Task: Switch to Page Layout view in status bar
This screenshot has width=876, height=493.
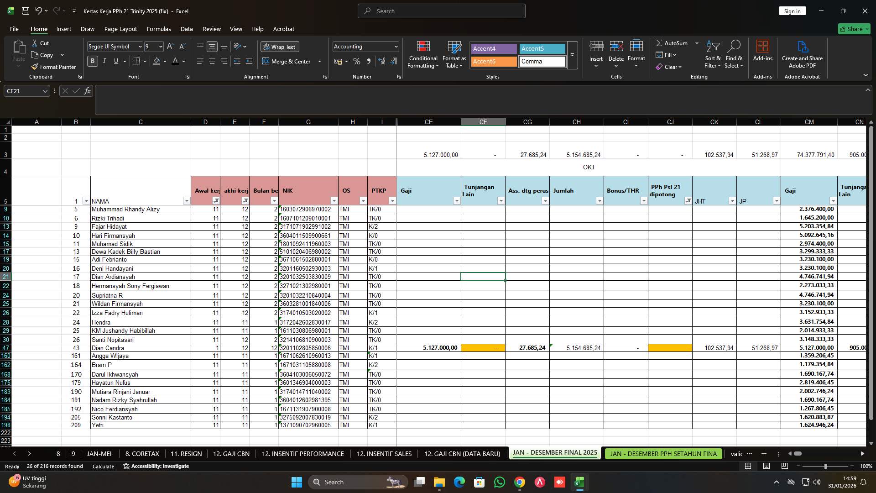Action: click(766, 466)
